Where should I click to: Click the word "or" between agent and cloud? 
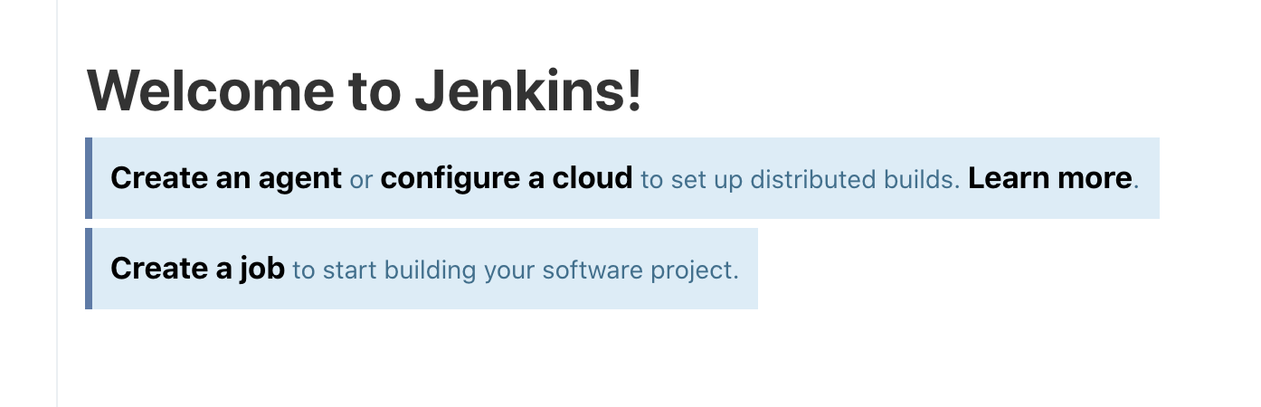click(x=361, y=180)
